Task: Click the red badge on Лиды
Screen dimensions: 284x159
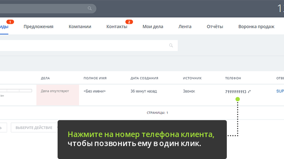Action: point(10,22)
